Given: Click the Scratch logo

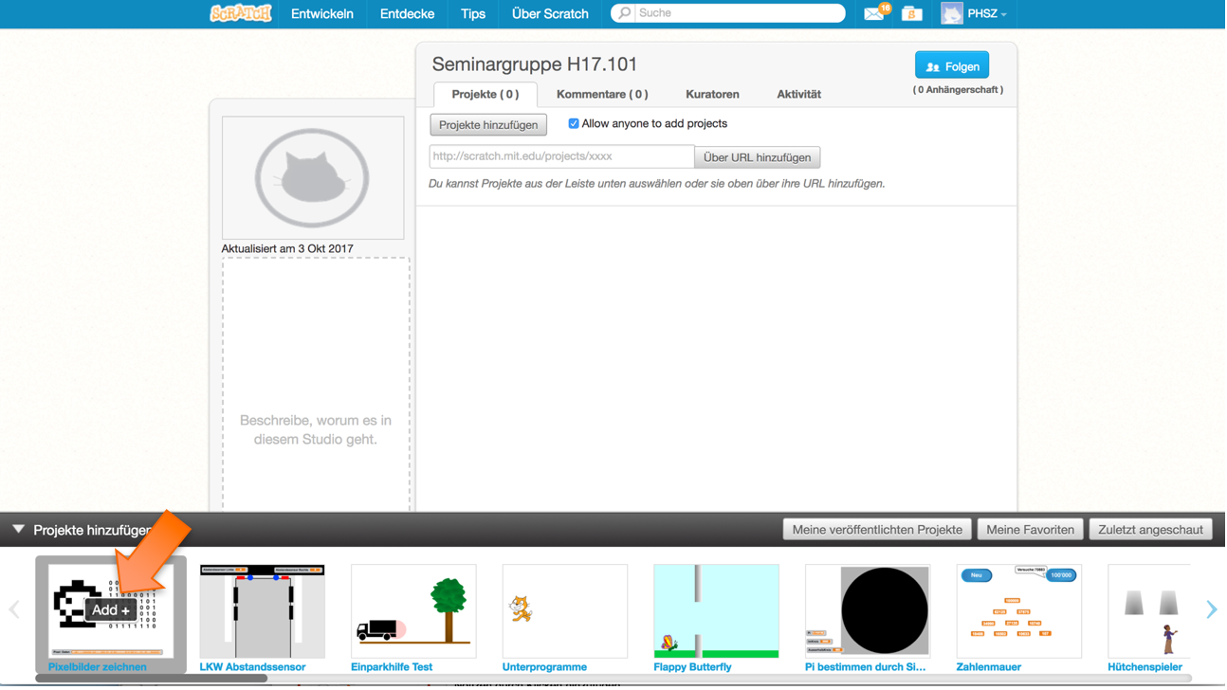Looking at the screenshot, I should click(x=241, y=13).
